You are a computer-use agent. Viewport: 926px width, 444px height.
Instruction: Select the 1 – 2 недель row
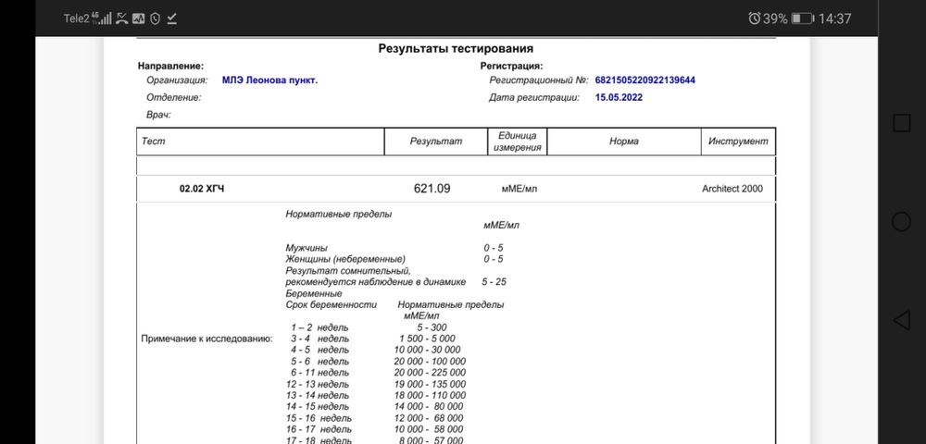[320, 327]
